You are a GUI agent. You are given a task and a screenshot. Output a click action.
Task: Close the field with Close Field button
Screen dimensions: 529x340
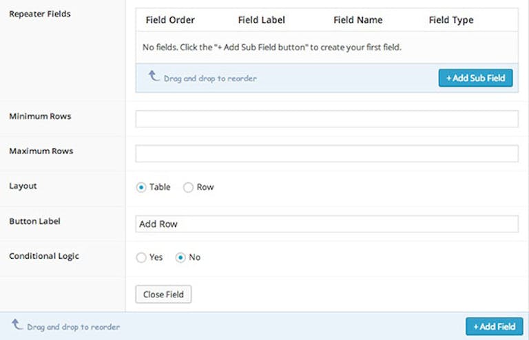163,294
